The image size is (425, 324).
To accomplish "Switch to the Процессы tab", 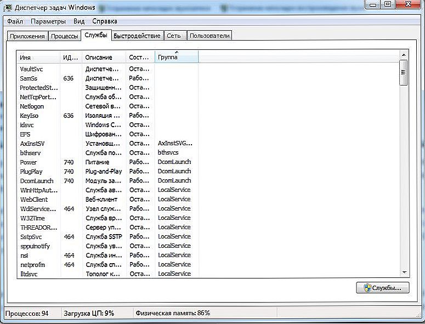I will pos(65,36).
